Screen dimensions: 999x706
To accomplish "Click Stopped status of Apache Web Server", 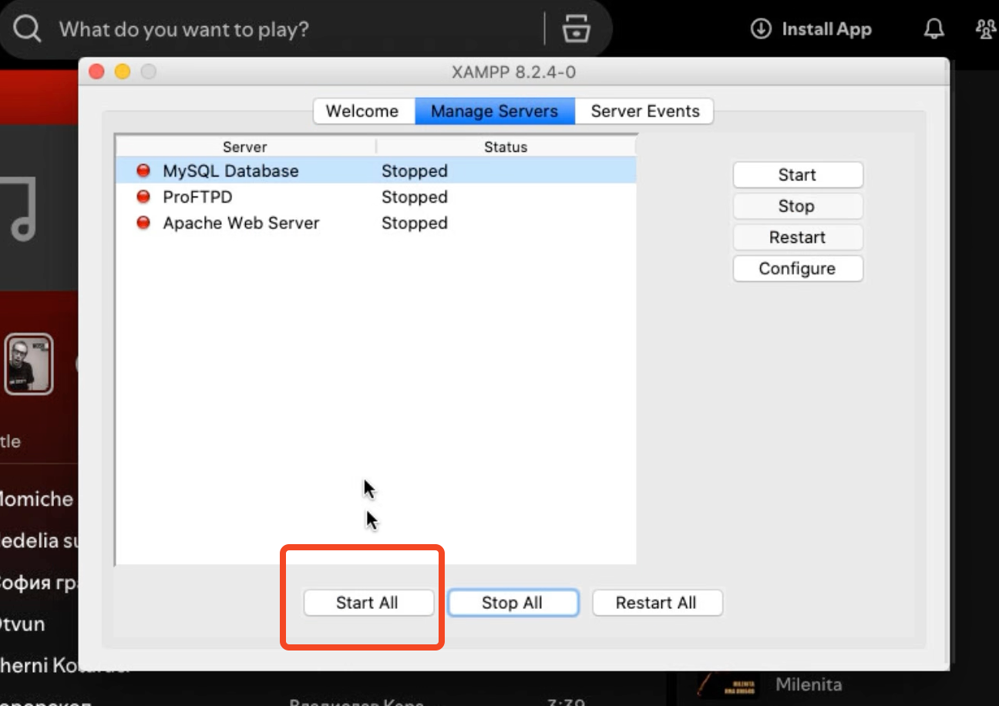I will pyautogui.click(x=415, y=224).
